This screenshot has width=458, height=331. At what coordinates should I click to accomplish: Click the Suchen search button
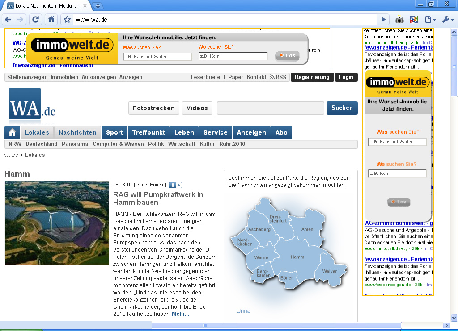tap(342, 108)
